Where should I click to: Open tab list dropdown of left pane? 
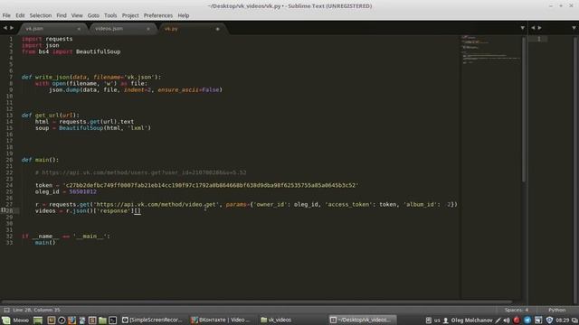click(523, 28)
